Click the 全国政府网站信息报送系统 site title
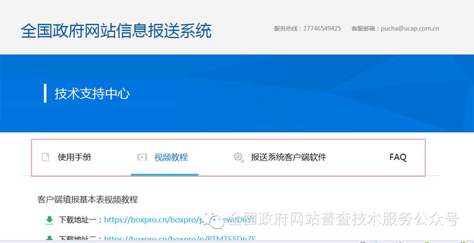This screenshot has width=474, height=243. (x=116, y=31)
